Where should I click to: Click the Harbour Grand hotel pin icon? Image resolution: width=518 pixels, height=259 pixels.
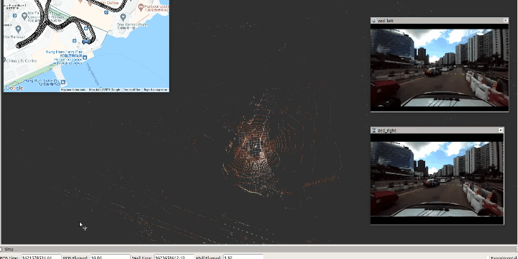pos(141,6)
